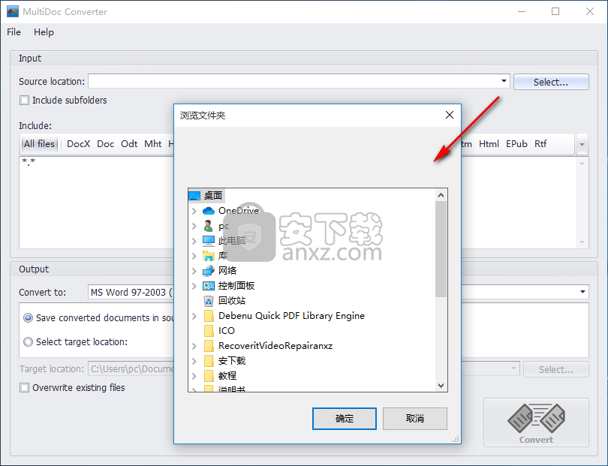Open the Help menu

pyautogui.click(x=44, y=32)
